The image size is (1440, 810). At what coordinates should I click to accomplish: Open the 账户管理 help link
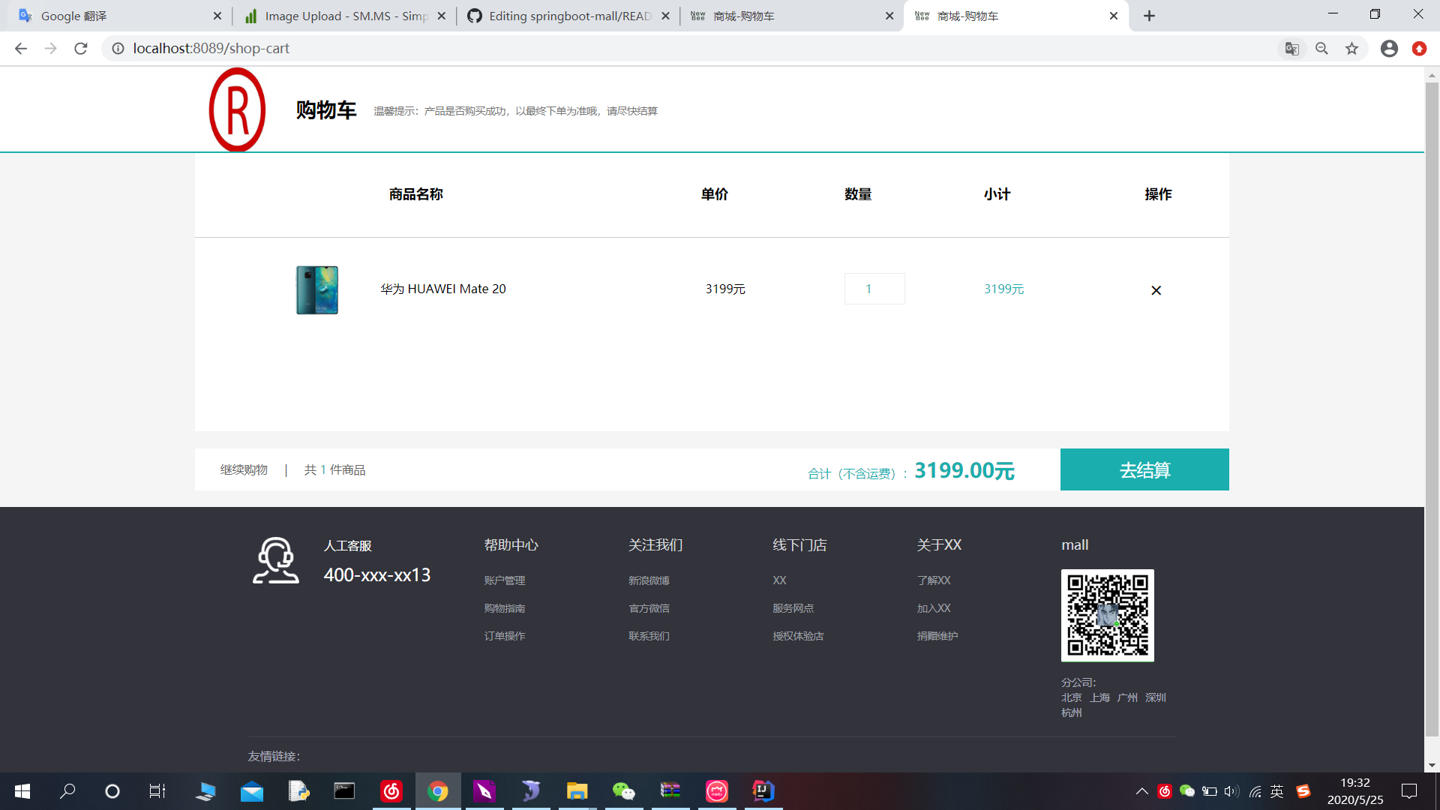point(505,580)
